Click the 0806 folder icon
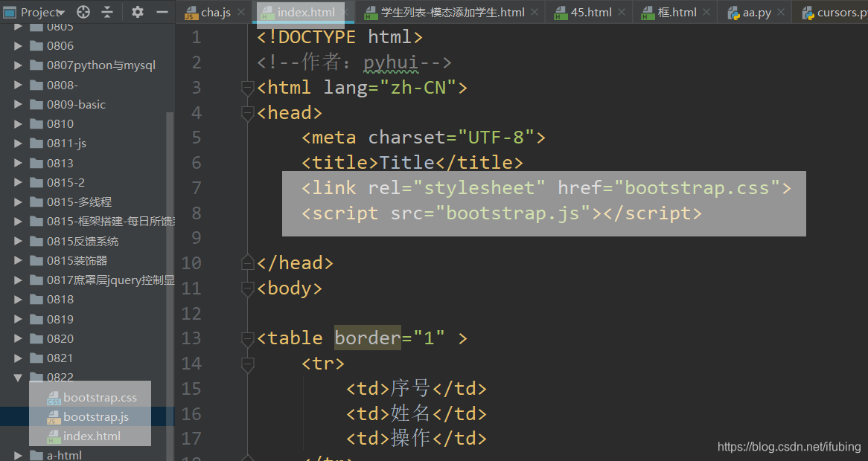 [x=36, y=46]
